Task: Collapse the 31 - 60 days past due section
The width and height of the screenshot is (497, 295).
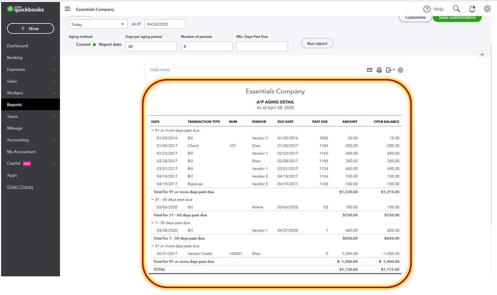Action: click(x=152, y=199)
